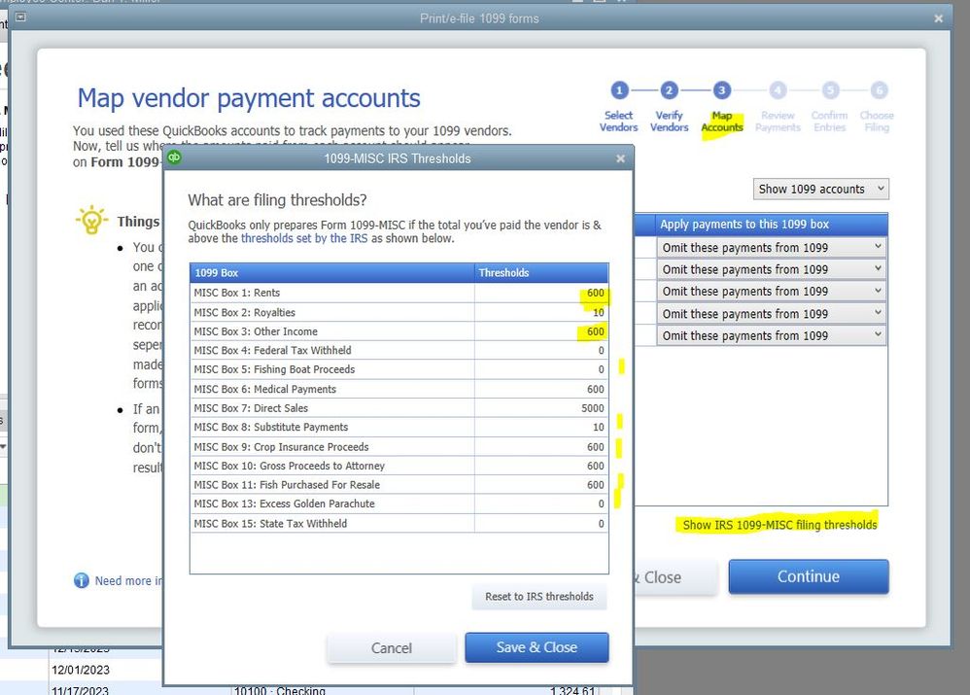Image resolution: width=970 pixels, height=695 pixels.
Task: Click the QuickBooks logo icon in thresholds dialog
Action: [x=174, y=157]
